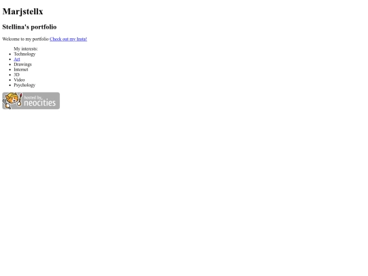Select the Psychology list item
Viewport: 368px width, 276px height.
(x=25, y=85)
